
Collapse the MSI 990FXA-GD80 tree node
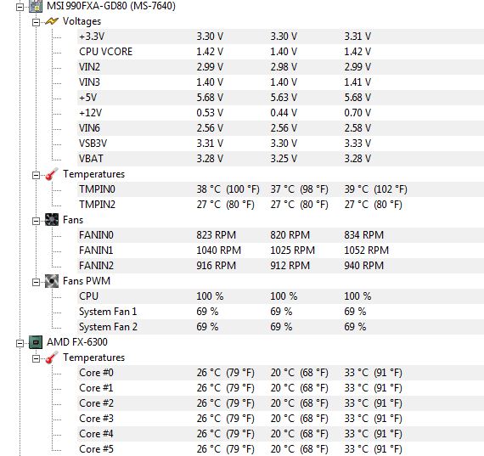coord(20,7)
